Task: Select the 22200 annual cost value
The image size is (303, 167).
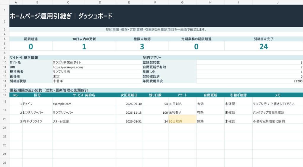Action: pyautogui.click(x=249, y=81)
